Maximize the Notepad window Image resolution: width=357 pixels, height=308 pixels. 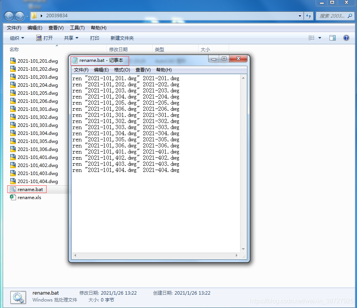click(x=224, y=59)
